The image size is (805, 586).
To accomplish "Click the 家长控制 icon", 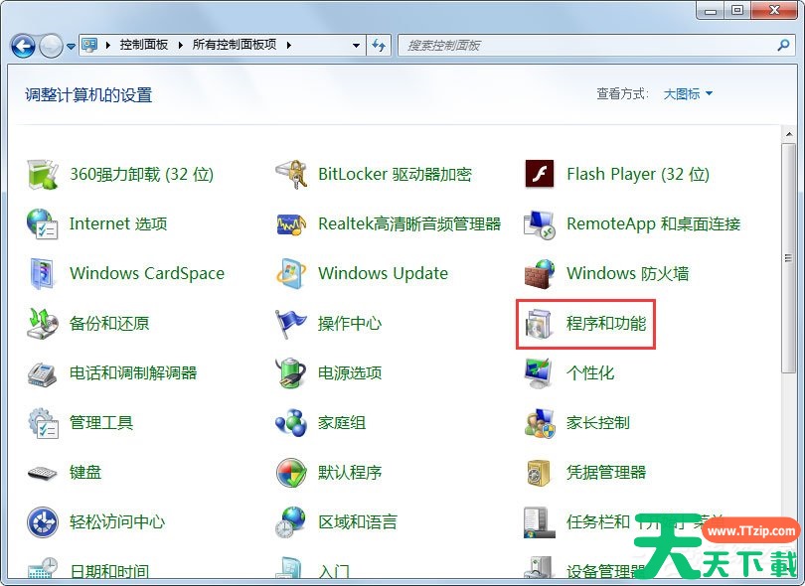I will (x=539, y=422).
